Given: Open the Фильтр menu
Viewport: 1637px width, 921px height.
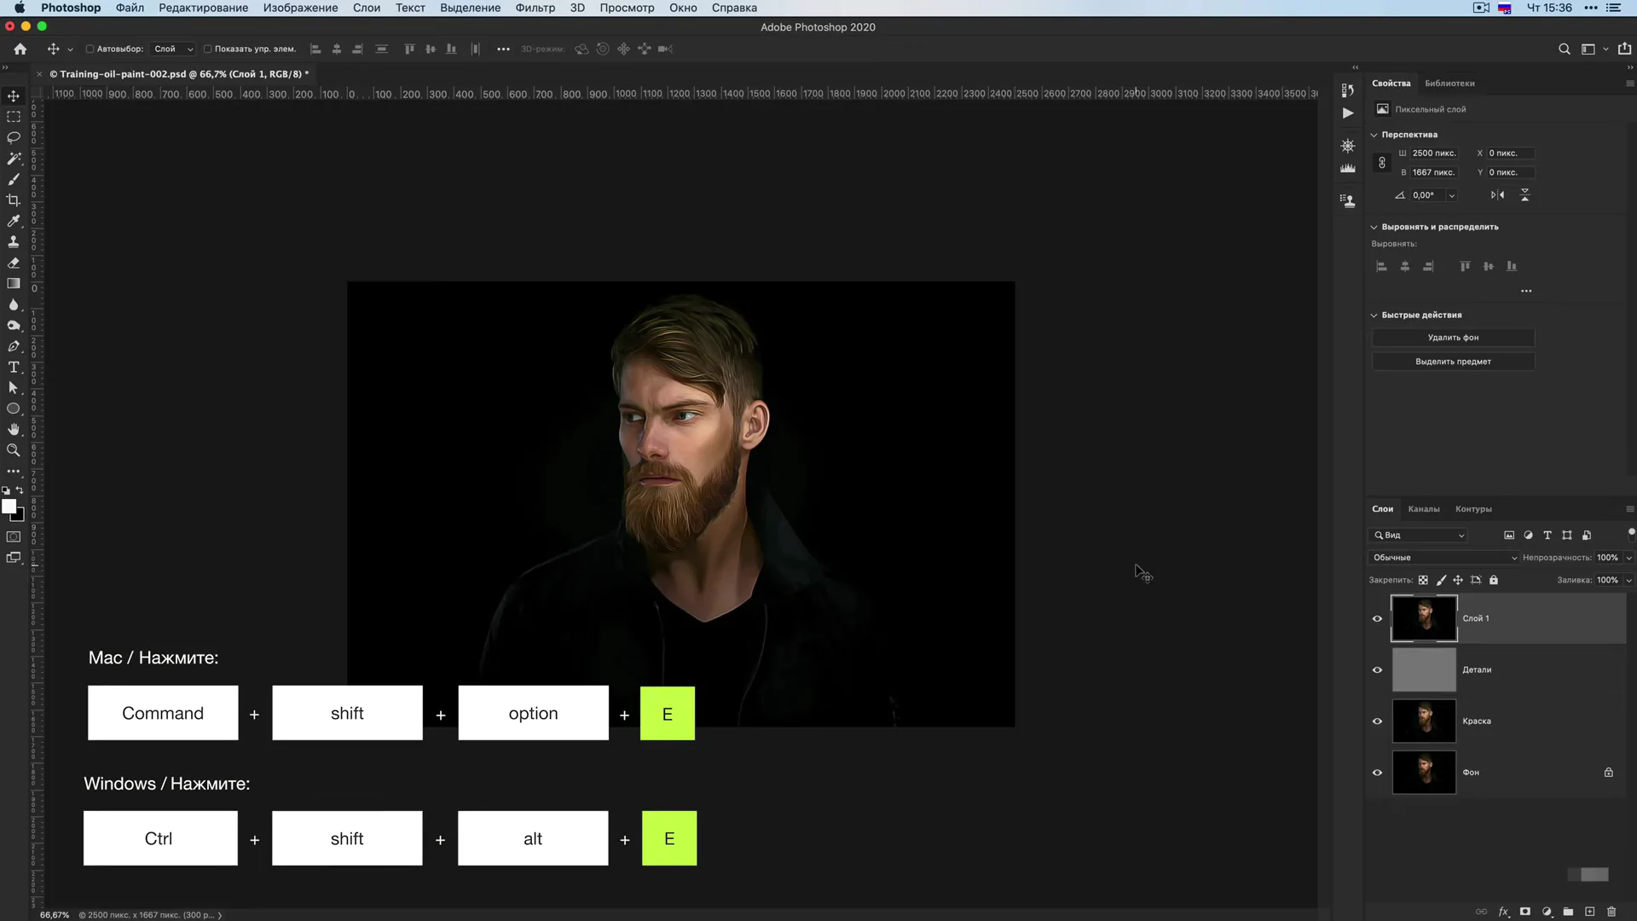Looking at the screenshot, I should click(x=534, y=8).
